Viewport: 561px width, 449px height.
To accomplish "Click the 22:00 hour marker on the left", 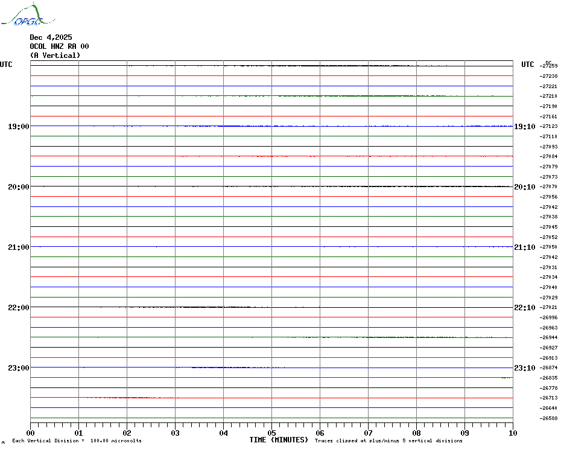I will (x=18, y=308).
